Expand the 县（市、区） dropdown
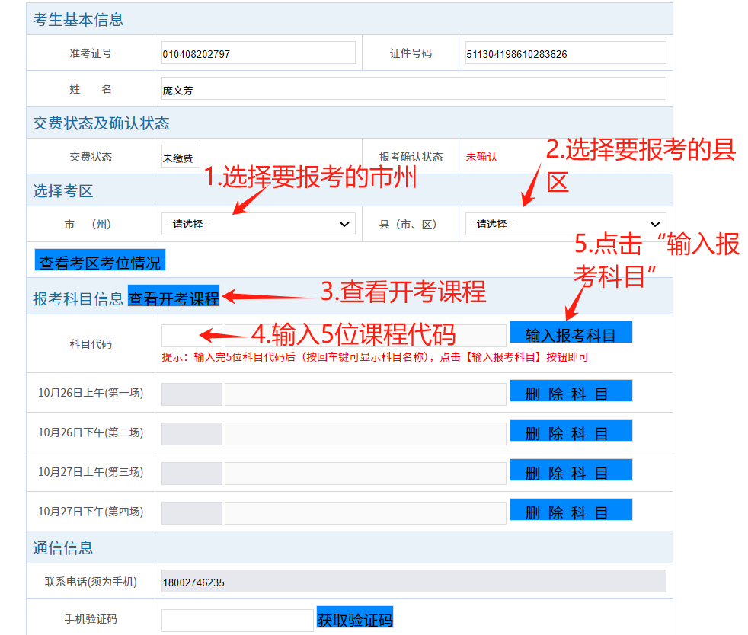The width and height of the screenshot is (748, 635). [565, 224]
